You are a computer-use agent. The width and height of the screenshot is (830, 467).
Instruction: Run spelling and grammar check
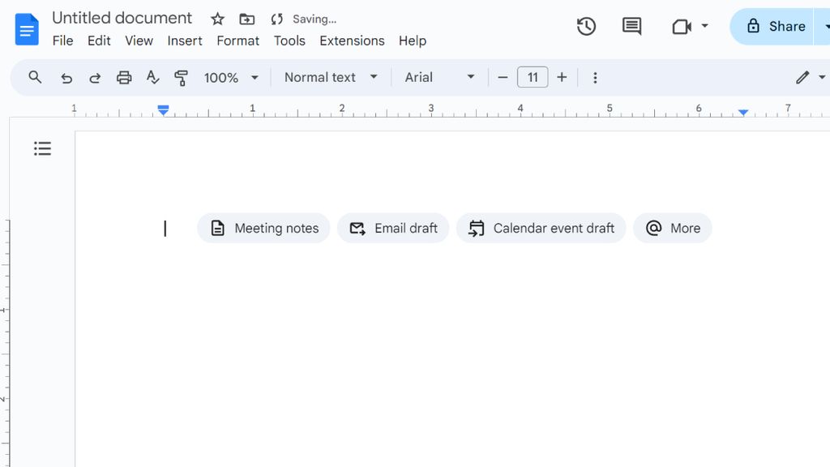point(152,77)
